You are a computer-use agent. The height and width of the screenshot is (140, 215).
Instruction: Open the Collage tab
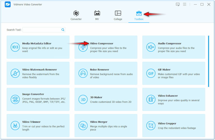tap(118, 15)
